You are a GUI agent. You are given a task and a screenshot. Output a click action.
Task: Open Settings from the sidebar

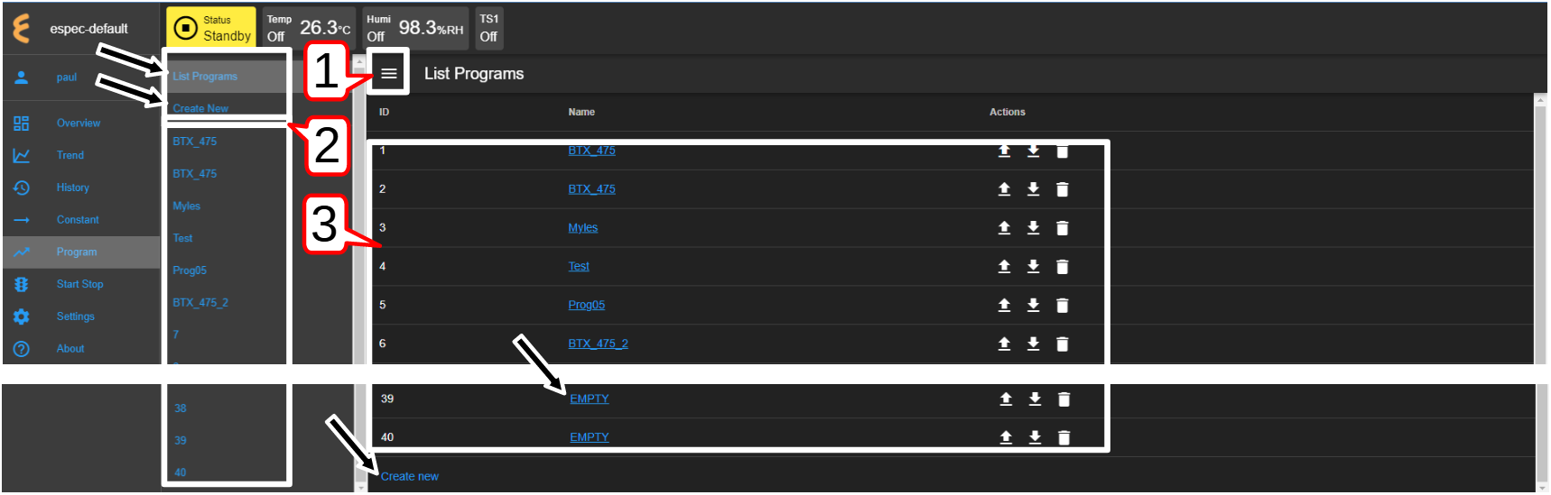point(81,316)
